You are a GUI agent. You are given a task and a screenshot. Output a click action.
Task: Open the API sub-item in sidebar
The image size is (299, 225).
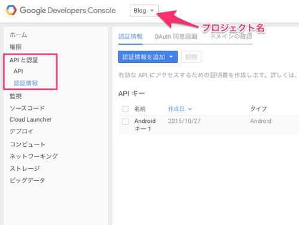(19, 71)
